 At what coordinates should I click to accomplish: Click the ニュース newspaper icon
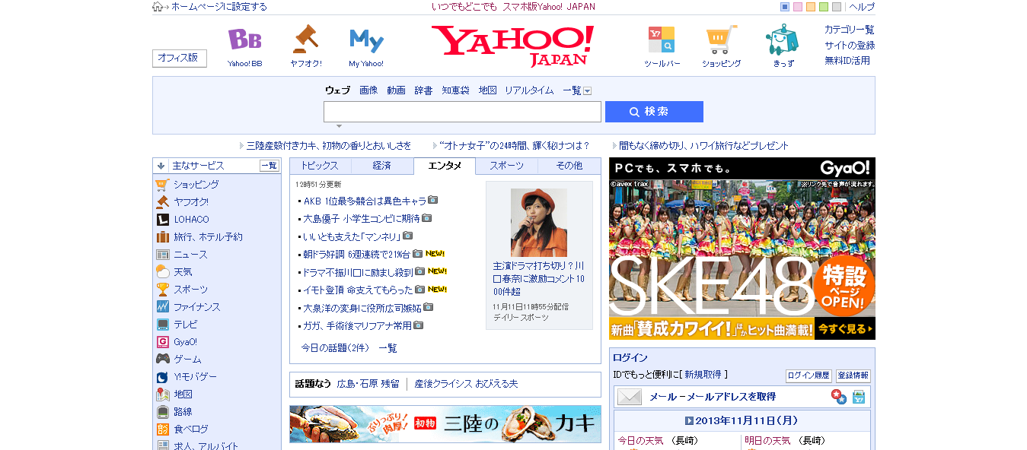tap(162, 255)
